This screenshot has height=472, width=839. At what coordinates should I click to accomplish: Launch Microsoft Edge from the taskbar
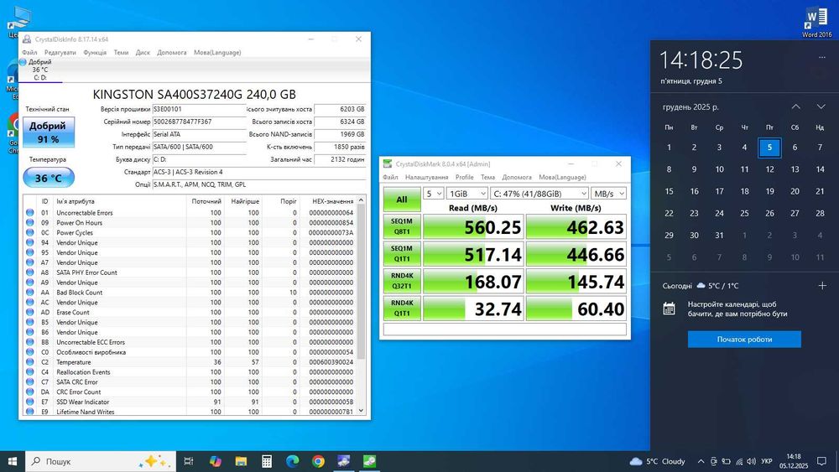[292, 461]
